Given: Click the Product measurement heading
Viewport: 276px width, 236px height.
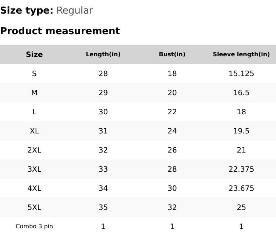Looking at the screenshot, I should pyautogui.click(x=60, y=31).
